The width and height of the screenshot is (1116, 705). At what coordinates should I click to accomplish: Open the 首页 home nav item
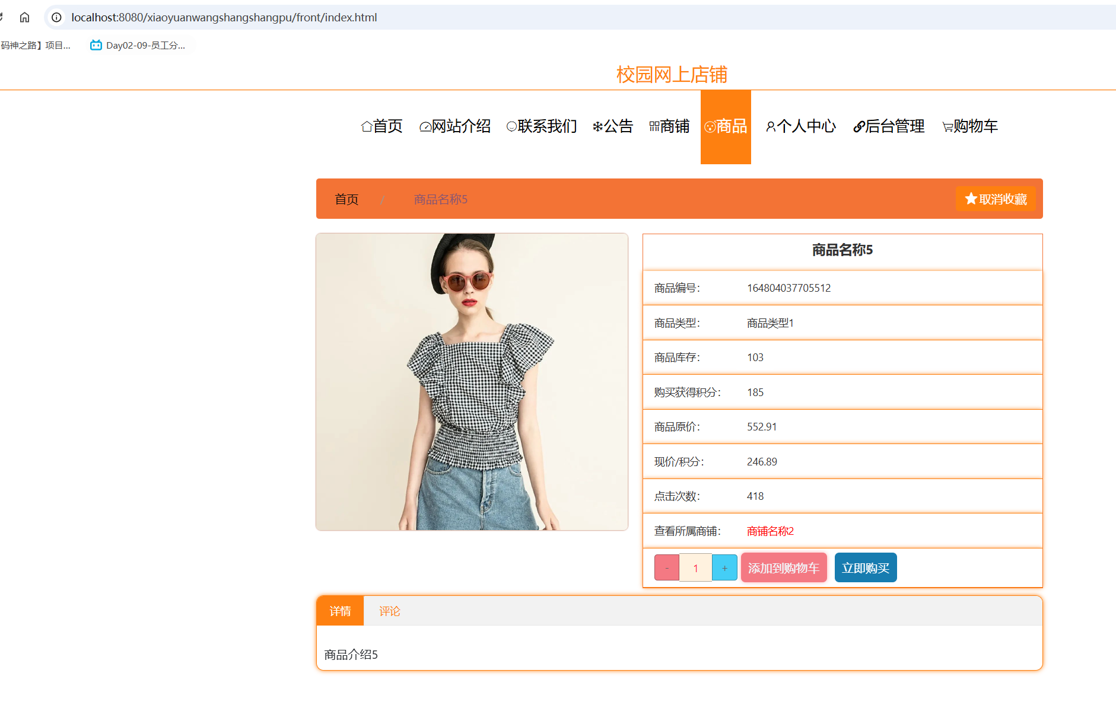381,126
